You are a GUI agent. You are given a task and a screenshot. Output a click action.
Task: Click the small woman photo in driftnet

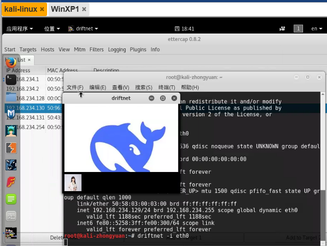[x=73, y=183]
